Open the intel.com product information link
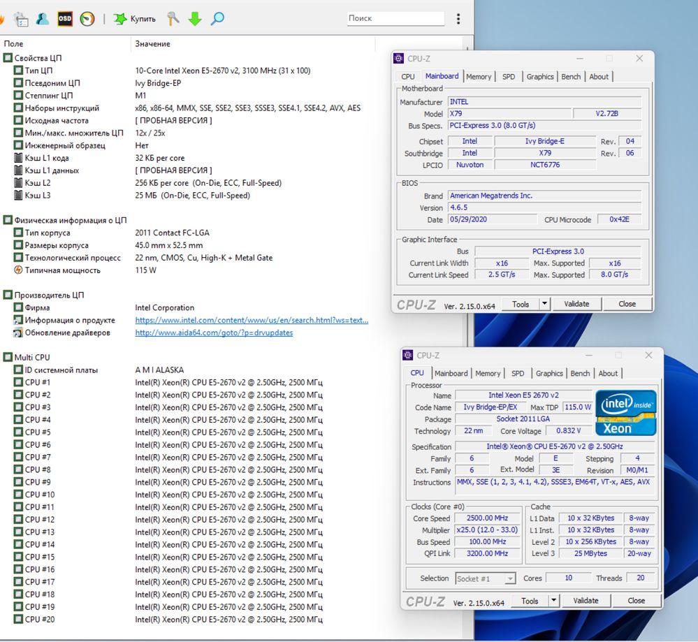This screenshot has width=698, height=642. coord(252,320)
